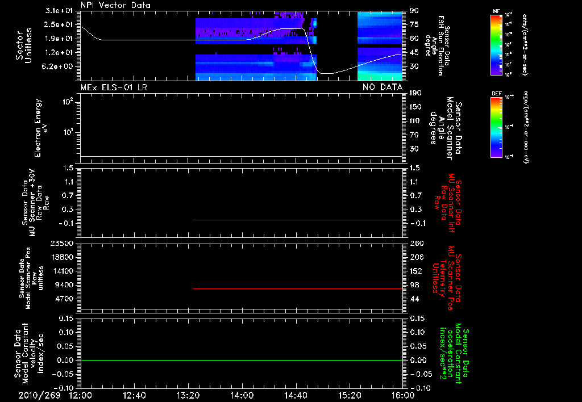Click the green line in velocity panel
Screen dimensions: 582x402
coord(242,360)
